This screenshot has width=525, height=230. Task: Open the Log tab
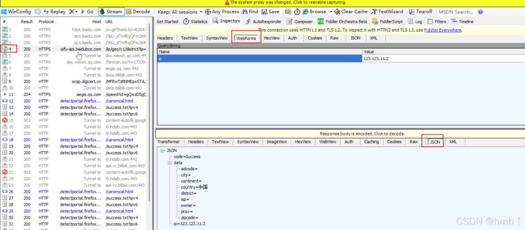point(415,22)
